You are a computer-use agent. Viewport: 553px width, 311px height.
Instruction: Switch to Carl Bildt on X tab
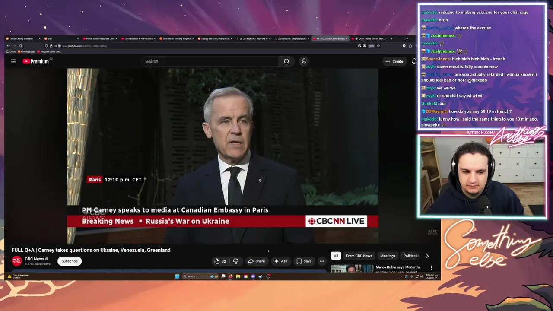point(254,38)
